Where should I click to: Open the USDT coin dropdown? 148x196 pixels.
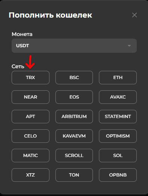click(x=74, y=46)
